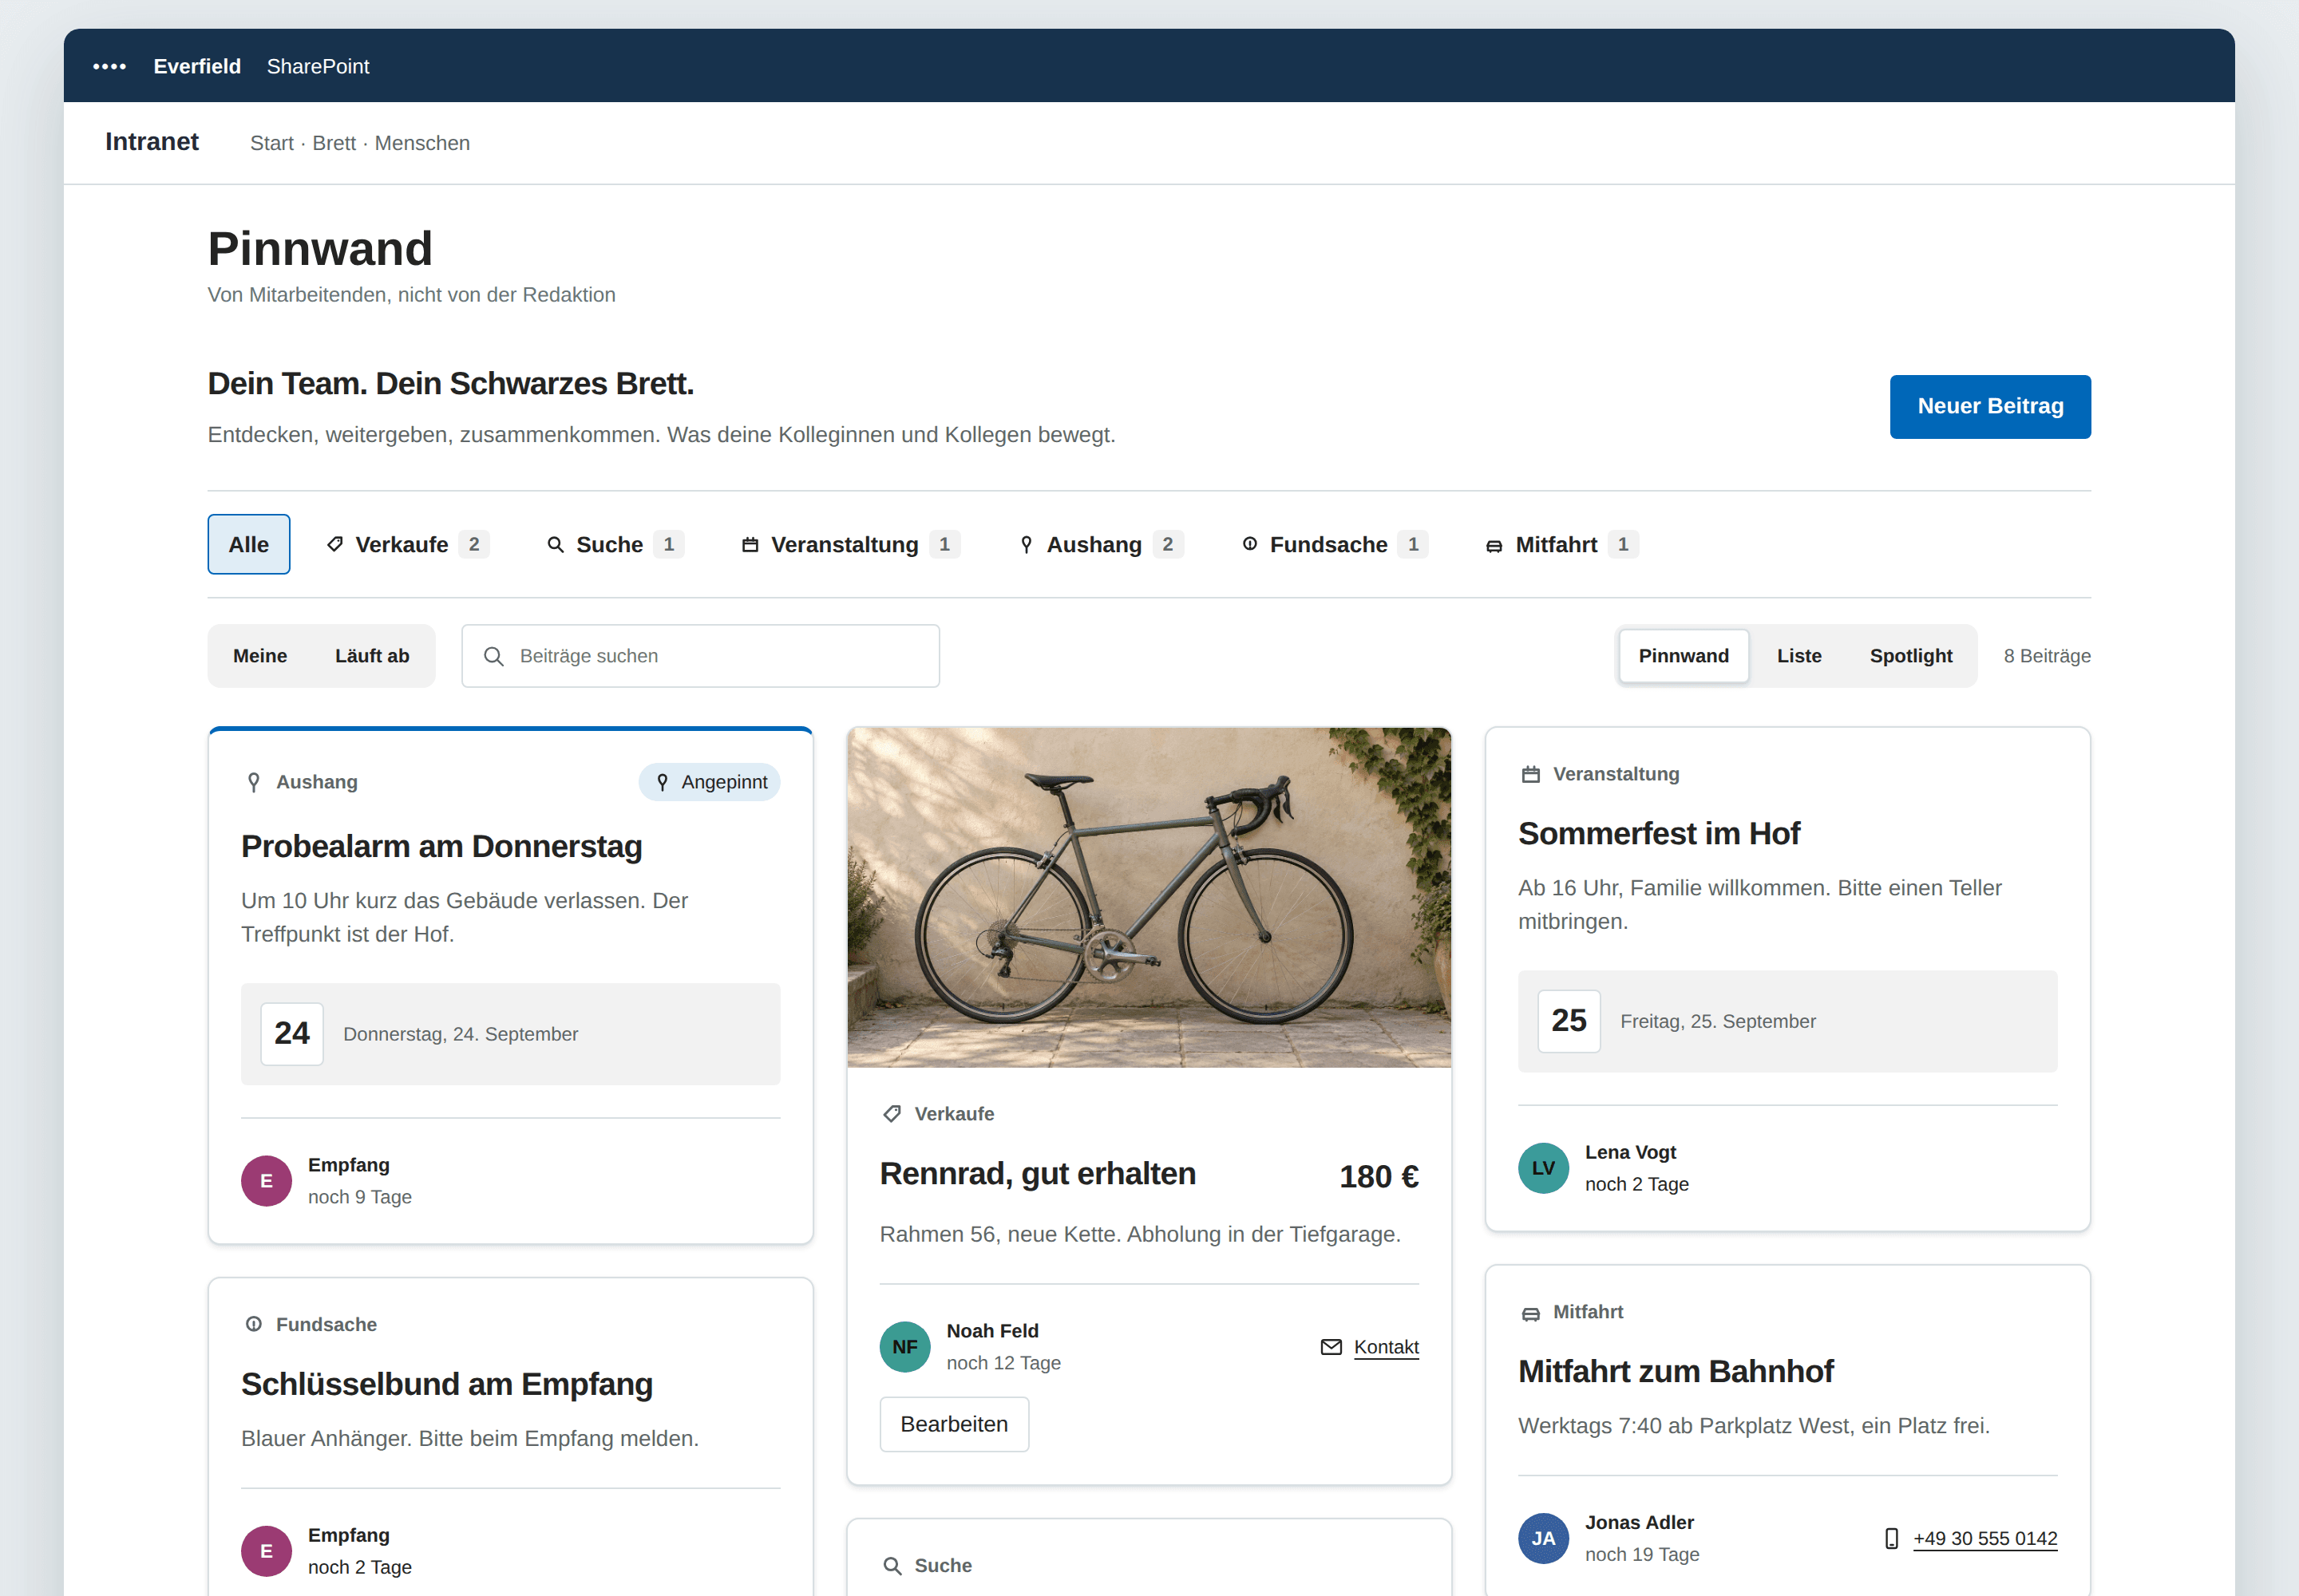Filter by Fundsache category

1335,544
